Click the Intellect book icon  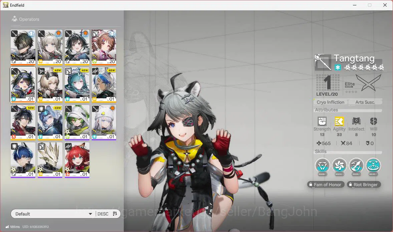(356, 121)
